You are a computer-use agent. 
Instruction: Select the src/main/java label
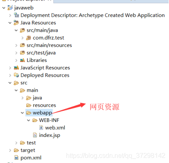(42, 30)
